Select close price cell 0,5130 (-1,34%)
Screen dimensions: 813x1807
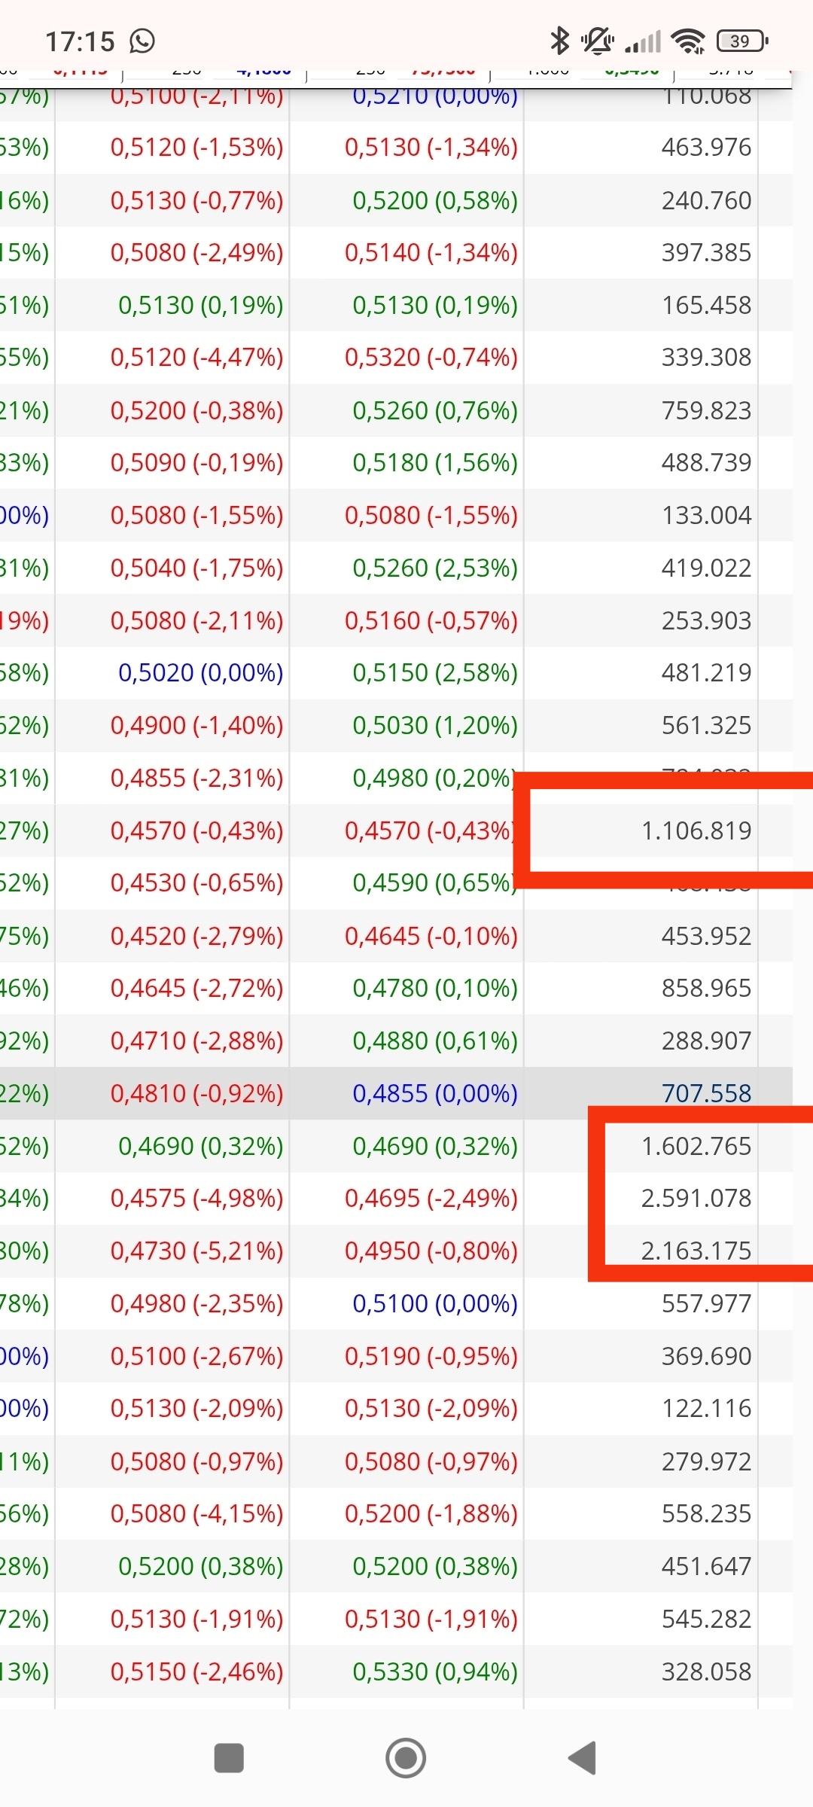pyautogui.click(x=431, y=147)
